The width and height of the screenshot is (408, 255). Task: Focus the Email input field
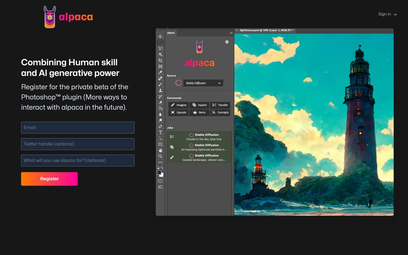[x=78, y=128]
